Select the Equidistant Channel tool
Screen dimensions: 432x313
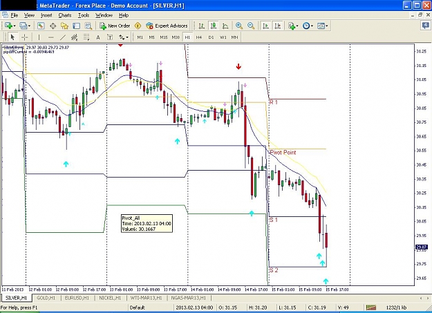click(x=75, y=37)
